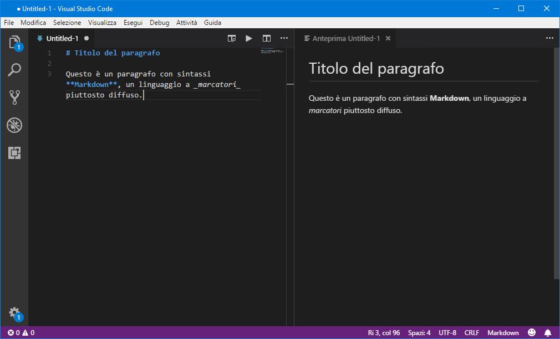Open notifications bell icon
Viewport: 560px width, 339px height.
coord(548,332)
